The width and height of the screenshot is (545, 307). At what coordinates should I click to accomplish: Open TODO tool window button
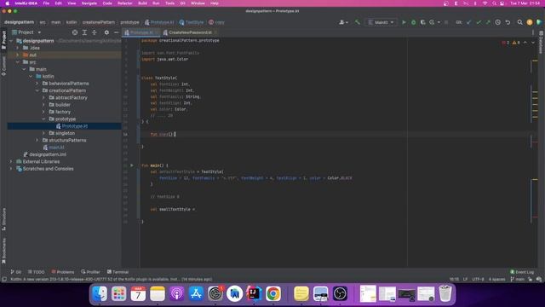[x=36, y=272]
